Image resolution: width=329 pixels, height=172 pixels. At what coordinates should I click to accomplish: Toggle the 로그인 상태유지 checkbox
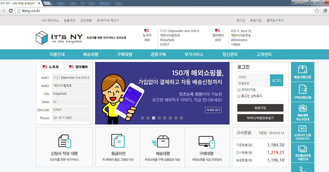(x=239, y=96)
